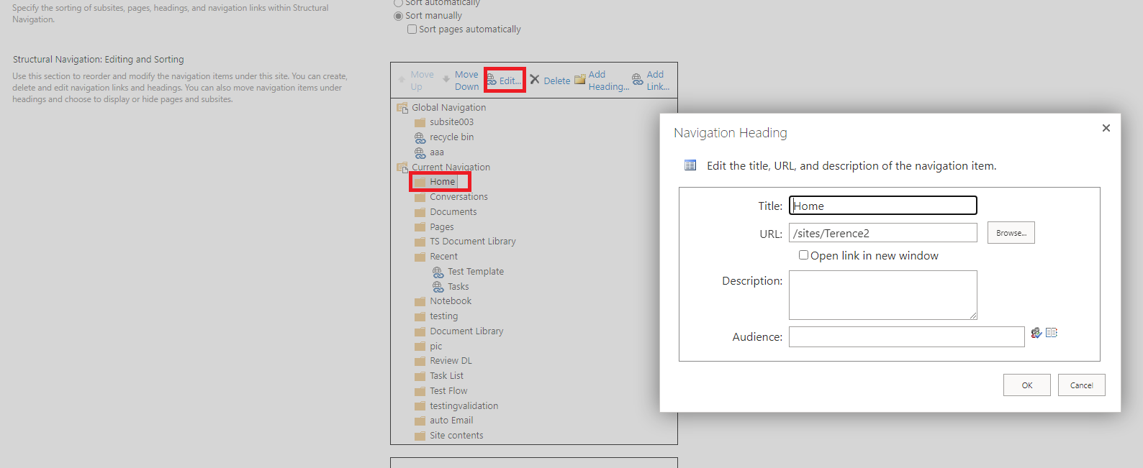The height and width of the screenshot is (468, 1143).
Task: Click Move Down in navigation toolbar
Action: pyautogui.click(x=461, y=81)
